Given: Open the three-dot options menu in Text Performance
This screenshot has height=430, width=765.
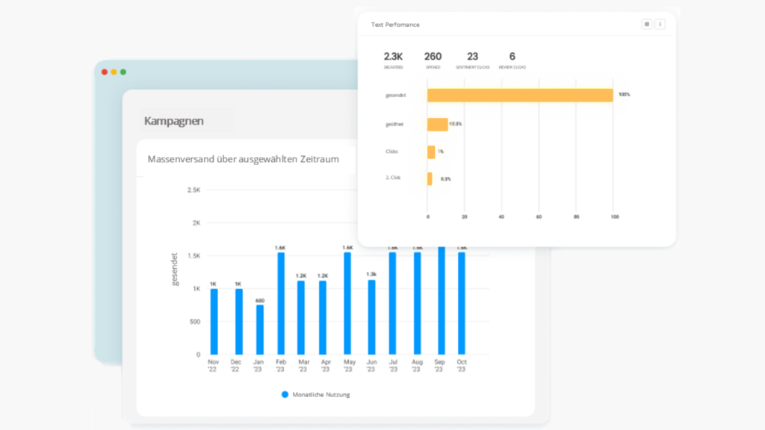Looking at the screenshot, I should coord(660,24).
